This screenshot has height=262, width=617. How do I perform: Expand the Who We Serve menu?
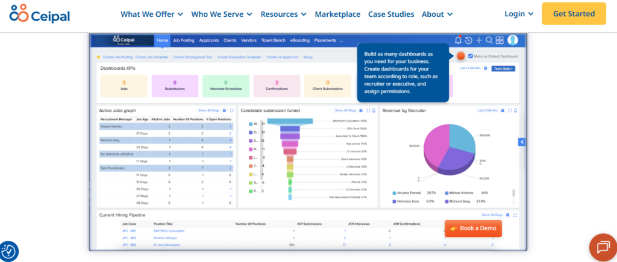[x=222, y=14]
